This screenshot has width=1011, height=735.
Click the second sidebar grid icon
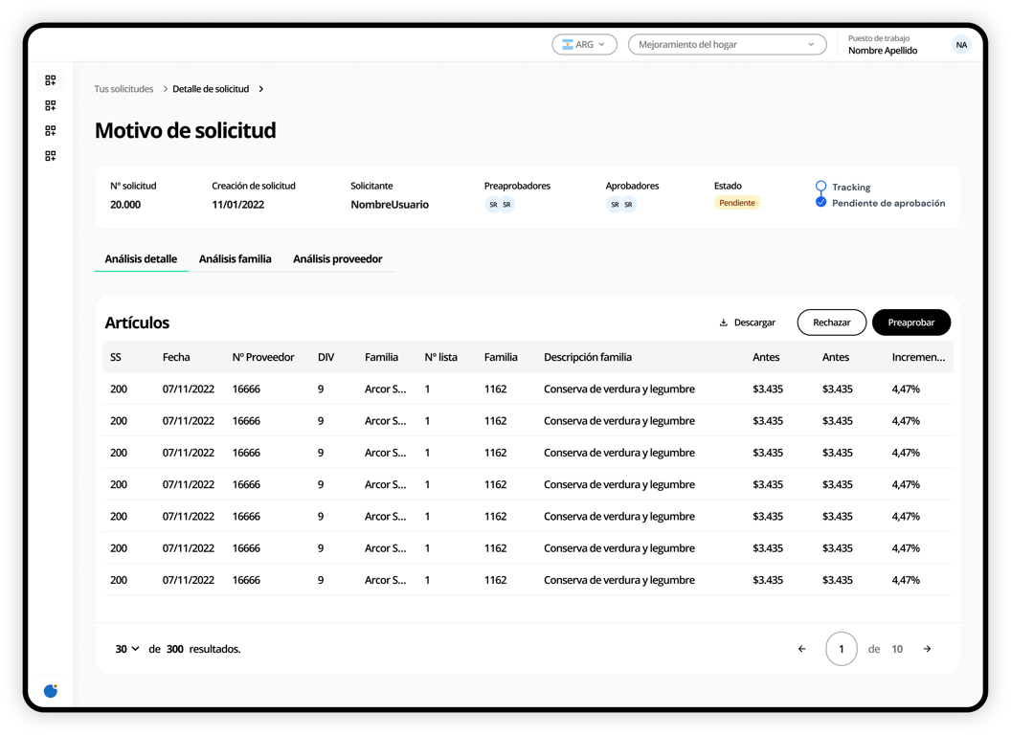tap(51, 105)
